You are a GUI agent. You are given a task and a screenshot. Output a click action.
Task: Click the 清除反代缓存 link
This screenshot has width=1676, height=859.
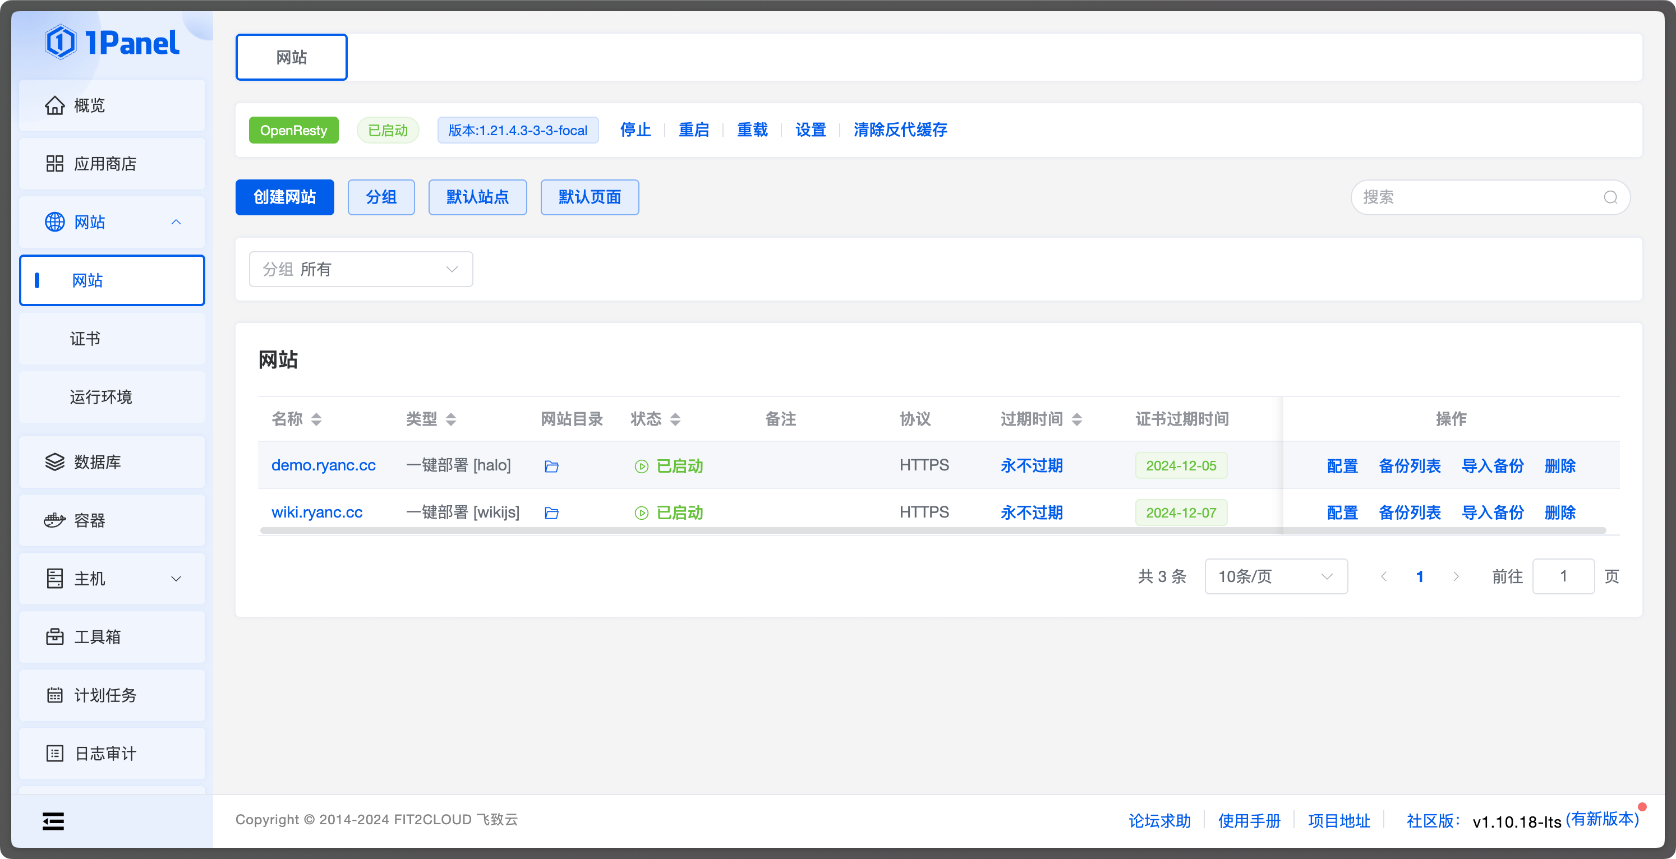pos(900,130)
